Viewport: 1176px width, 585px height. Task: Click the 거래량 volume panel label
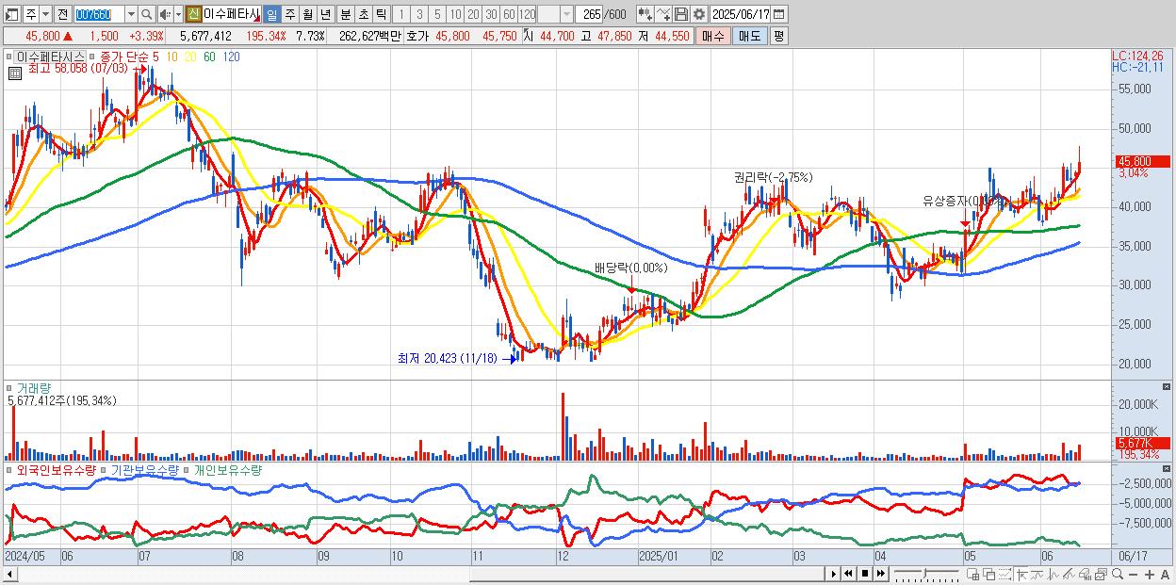point(34,387)
